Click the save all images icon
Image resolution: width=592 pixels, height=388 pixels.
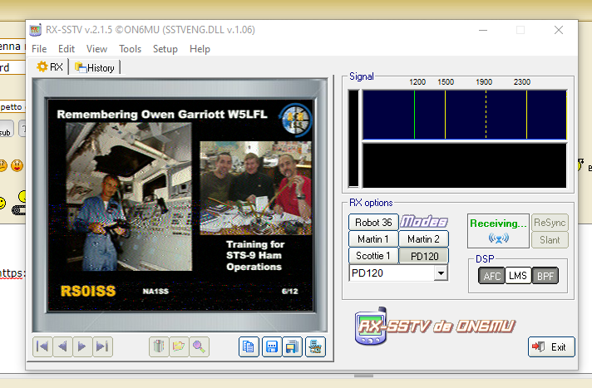pyautogui.click(x=292, y=346)
